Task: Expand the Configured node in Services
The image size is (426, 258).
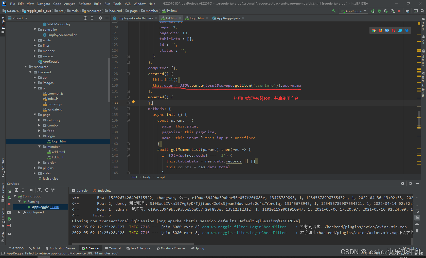Action: 19,212
